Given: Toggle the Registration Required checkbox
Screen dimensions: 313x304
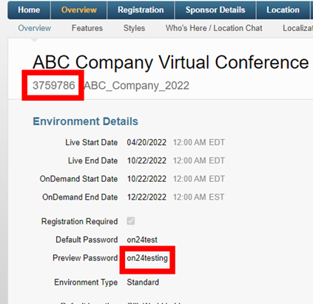Looking at the screenshot, I should tap(131, 221).
